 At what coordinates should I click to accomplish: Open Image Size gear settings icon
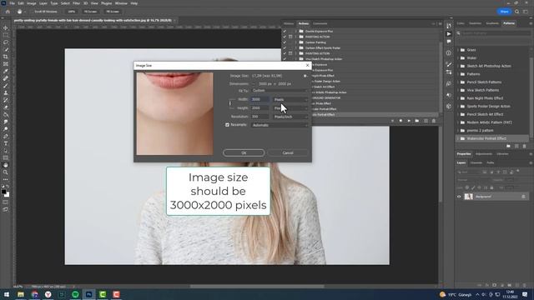tap(305, 76)
